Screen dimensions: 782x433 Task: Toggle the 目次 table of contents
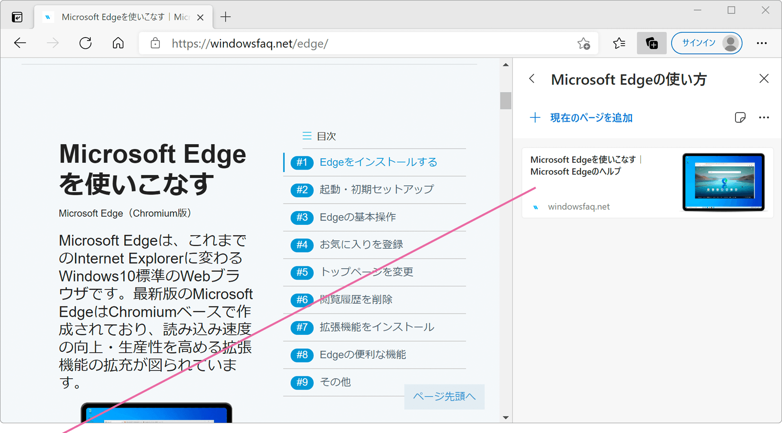[x=319, y=136]
